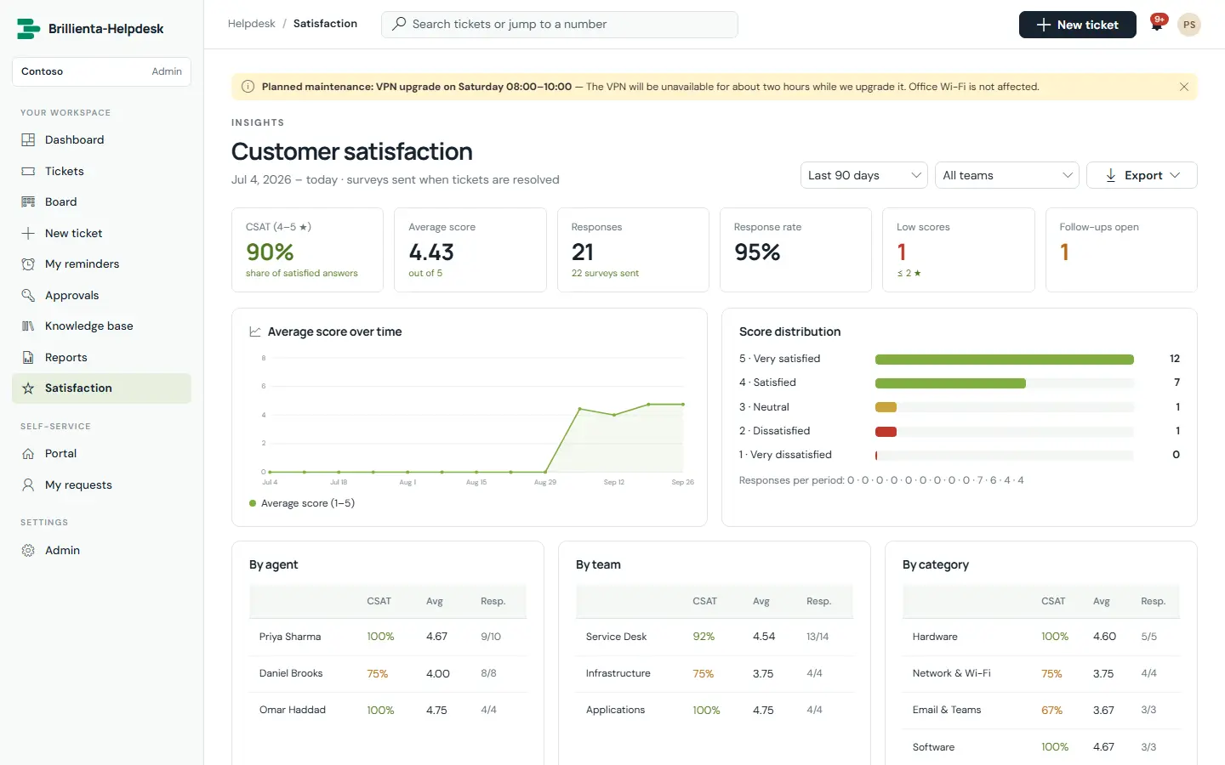Open the Board icon in sidebar
The height and width of the screenshot is (765, 1225).
point(28,202)
